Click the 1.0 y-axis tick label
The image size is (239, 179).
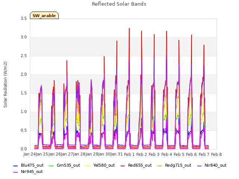click(24, 112)
